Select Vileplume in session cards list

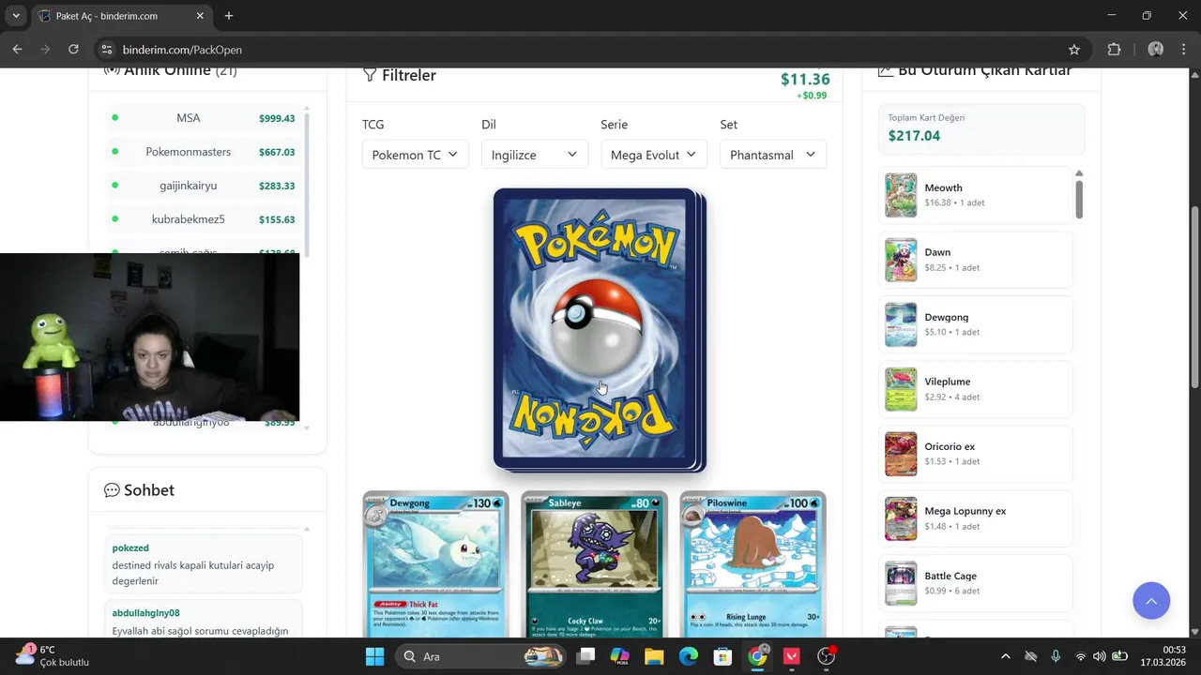[975, 389]
